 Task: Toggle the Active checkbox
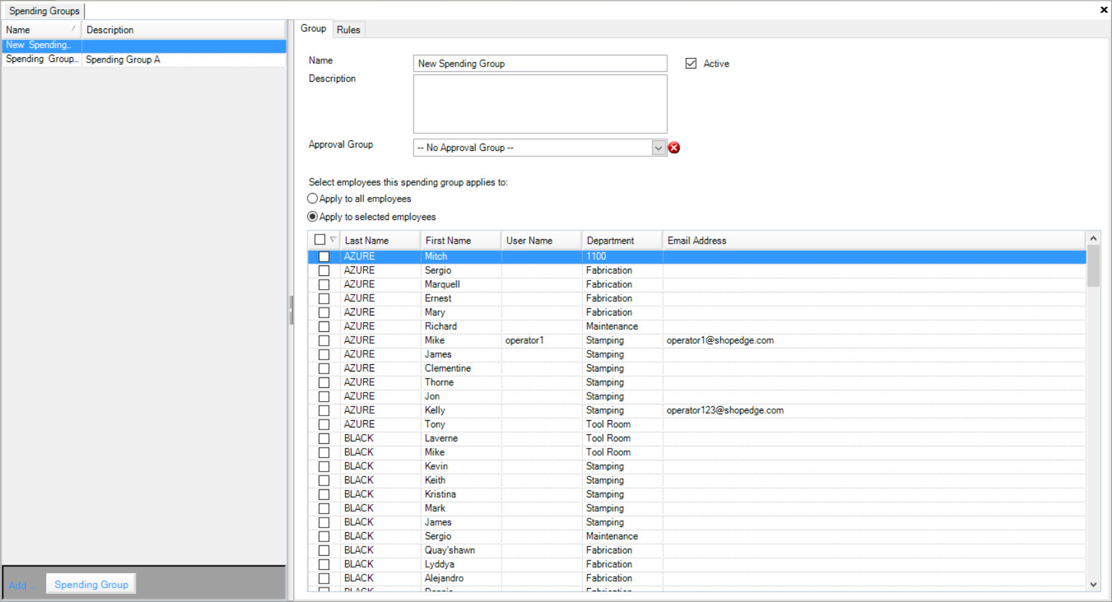(691, 63)
